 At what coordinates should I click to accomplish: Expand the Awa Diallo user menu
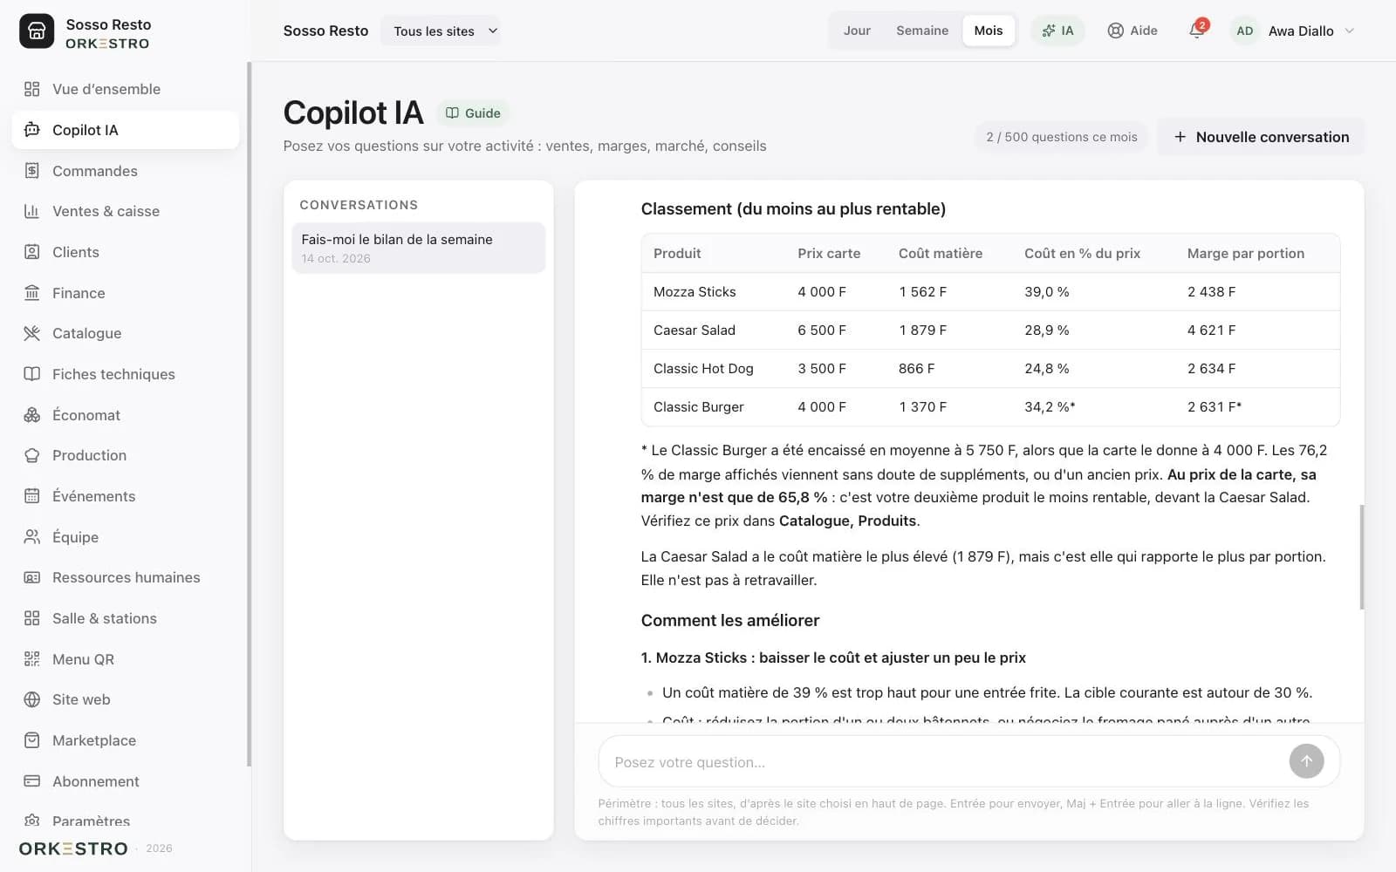click(x=1293, y=31)
